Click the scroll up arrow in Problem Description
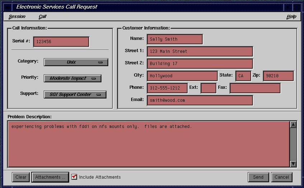304x188 pixels. (293, 125)
